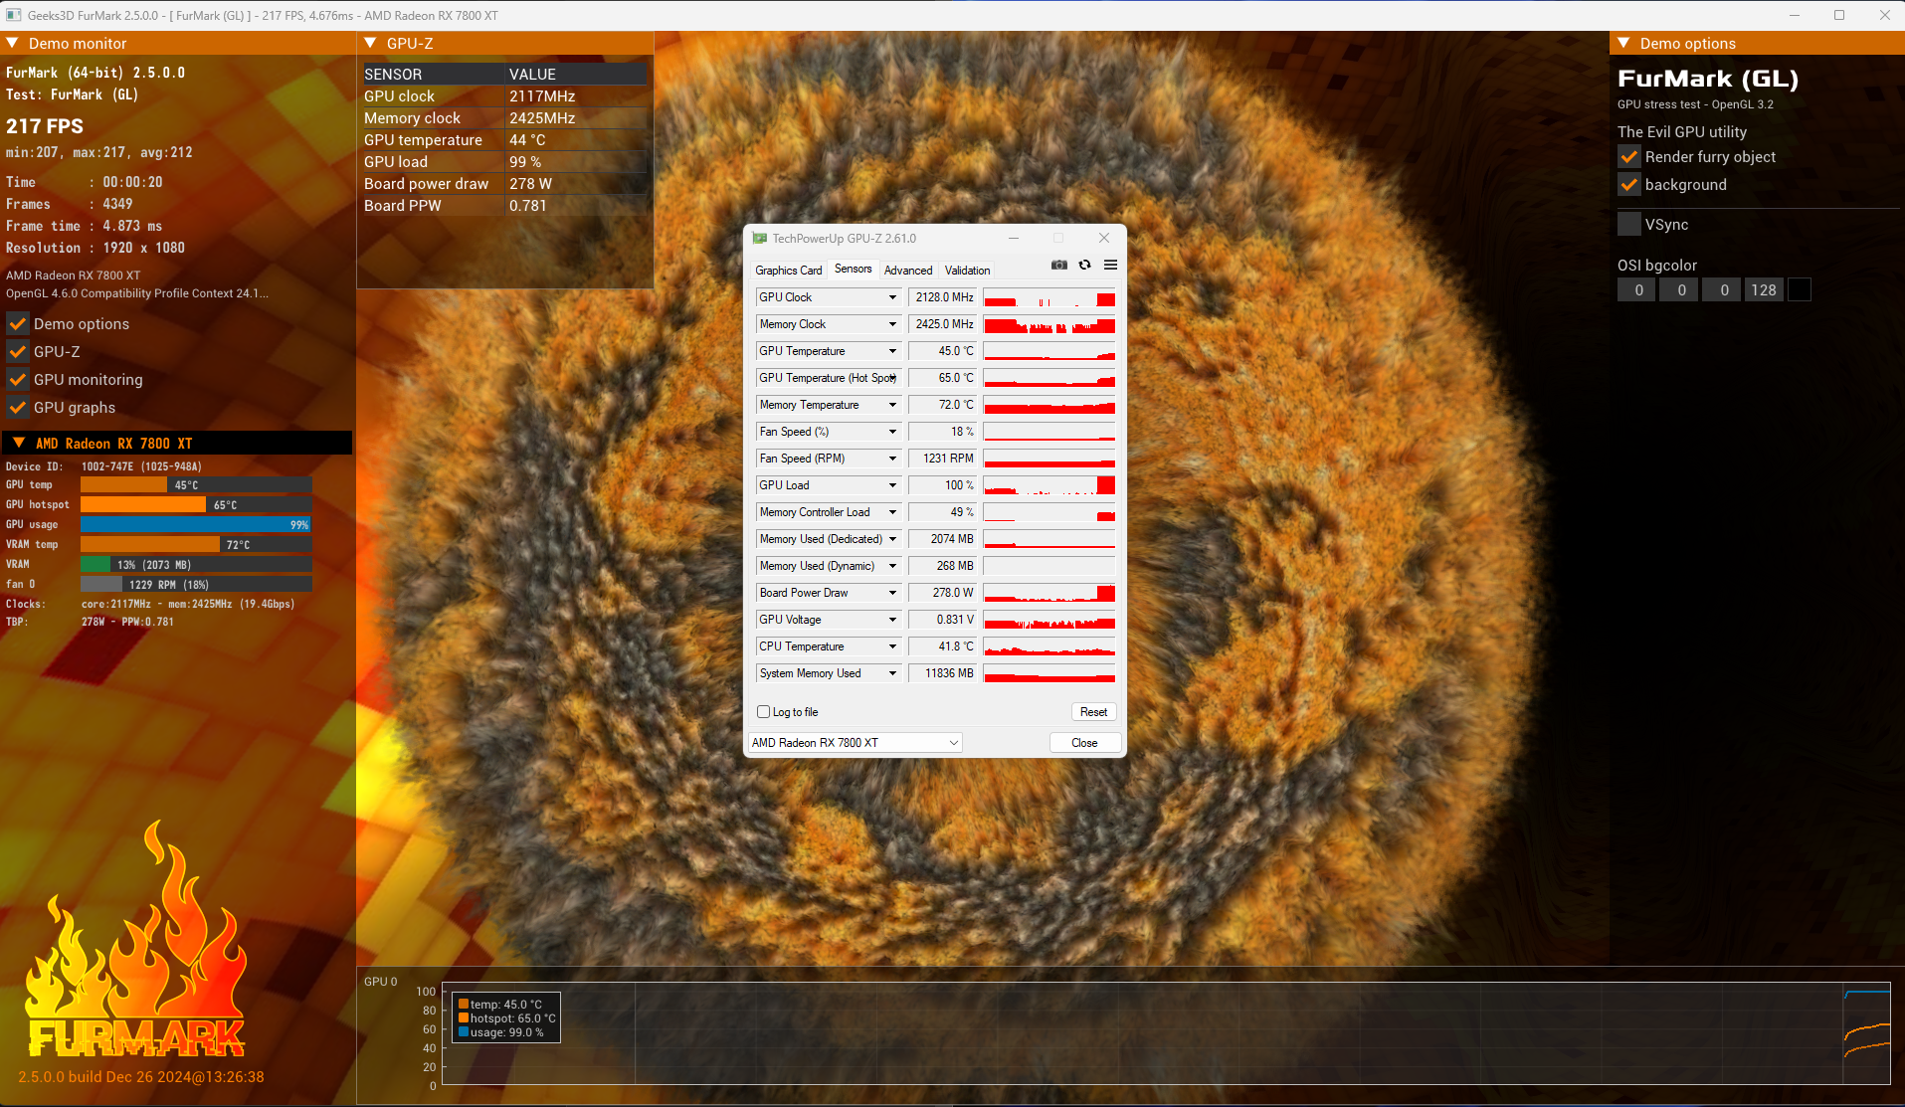Disable the GPU graphs checkbox
Viewport: 1905px width, 1107px height.
point(18,408)
